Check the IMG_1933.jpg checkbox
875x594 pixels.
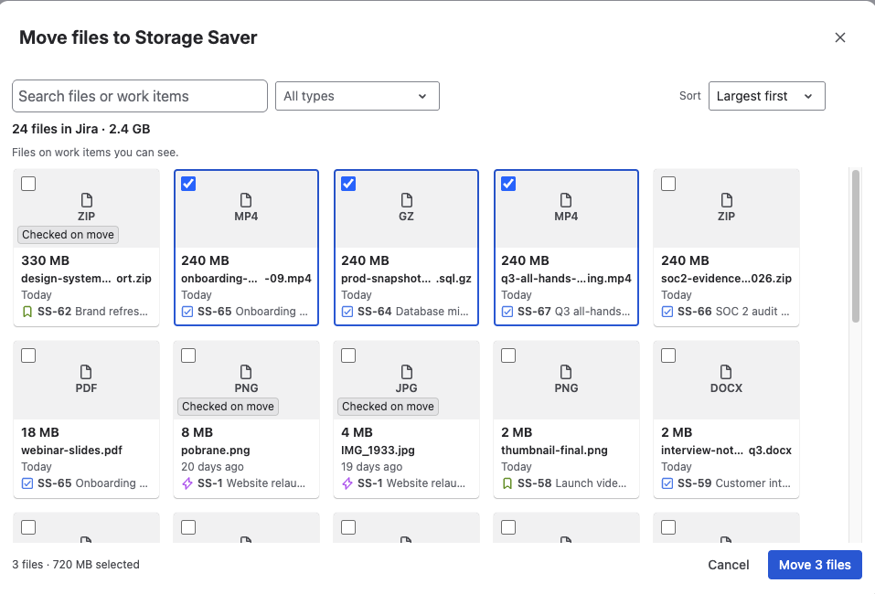pyautogui.click(x=348, y=355)
